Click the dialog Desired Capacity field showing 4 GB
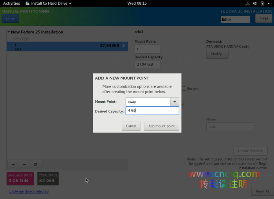The width and height of the screenshot is (274, 199). click(152, 111)
